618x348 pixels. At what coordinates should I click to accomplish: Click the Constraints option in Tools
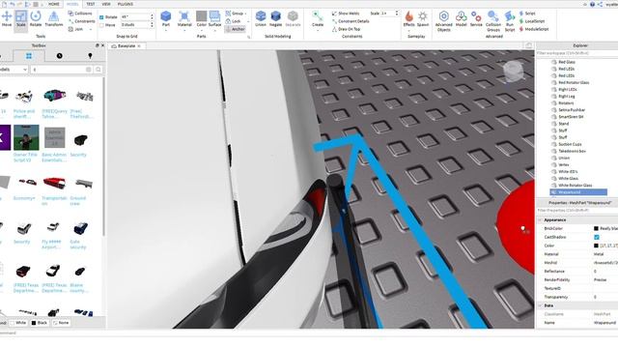point(81,21)
